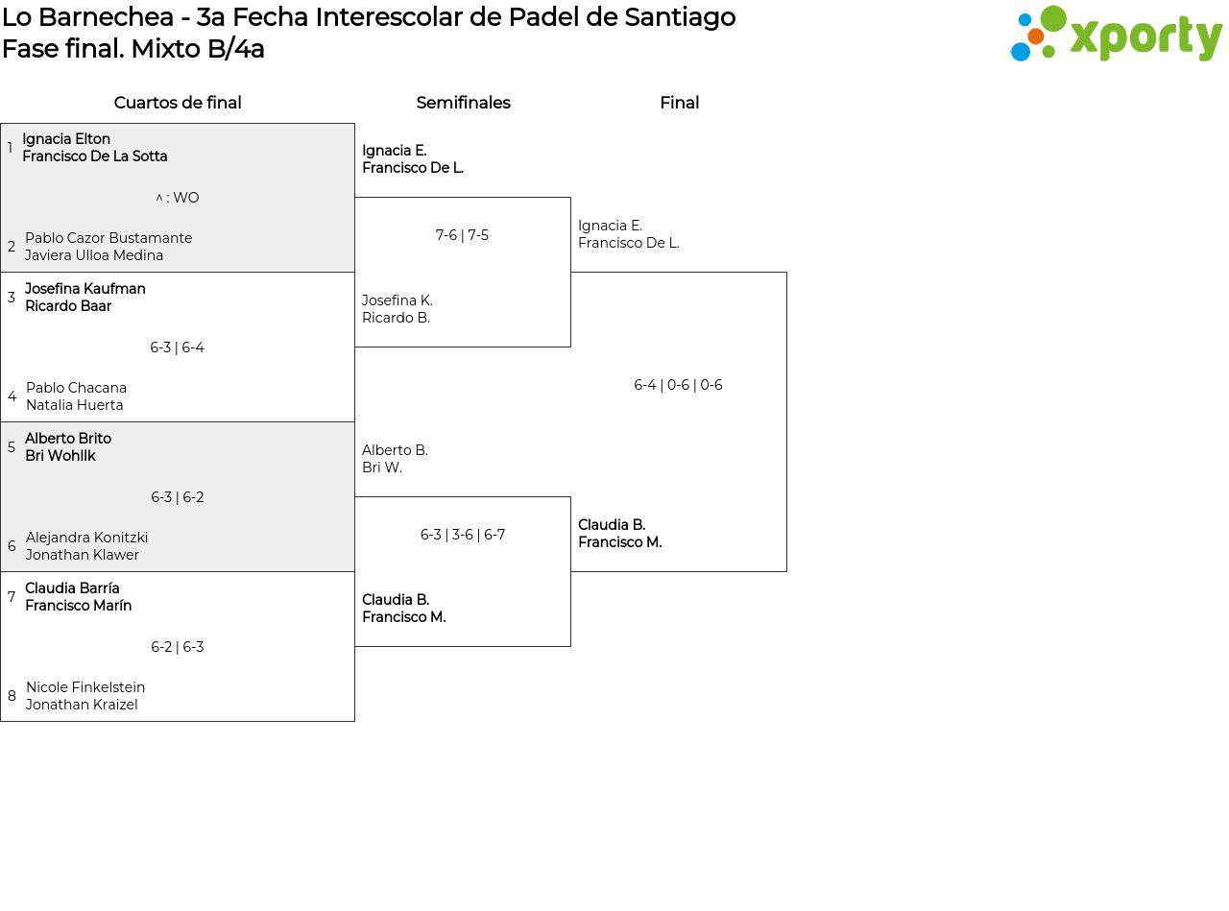Image resolution: width=1229 pixels, height=911 pixels.
Task: Select the Cuartos de final column header
Action: 178,103
